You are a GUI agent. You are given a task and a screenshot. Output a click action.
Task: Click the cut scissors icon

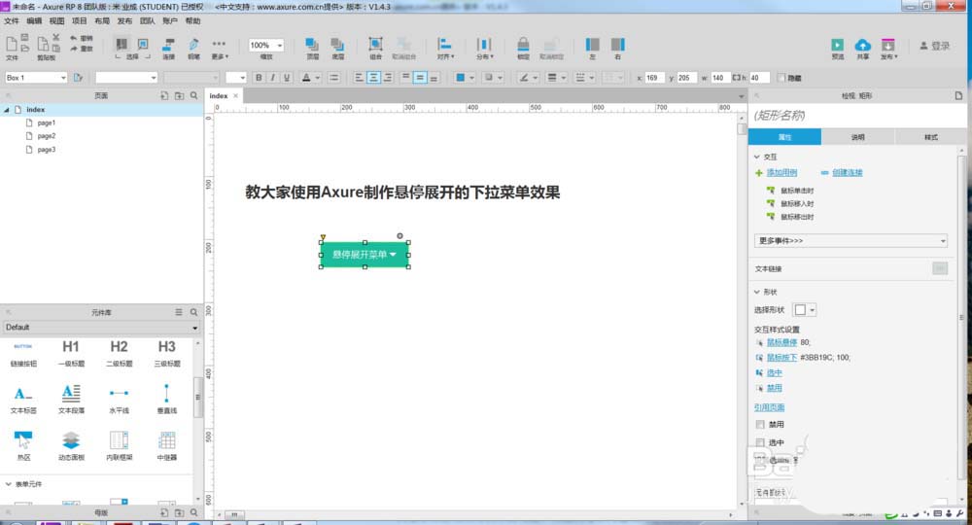[55, 38]
